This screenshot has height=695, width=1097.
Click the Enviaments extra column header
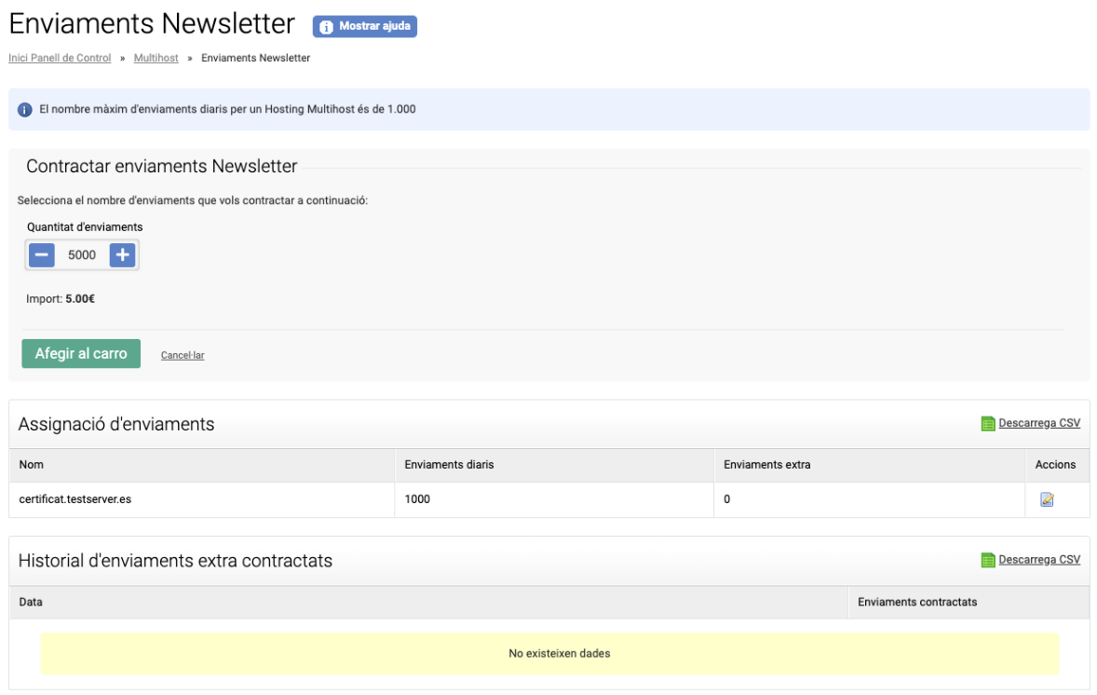pos(766,465)
